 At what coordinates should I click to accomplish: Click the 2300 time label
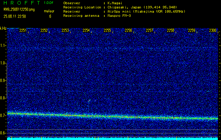[x=213, y=30]
